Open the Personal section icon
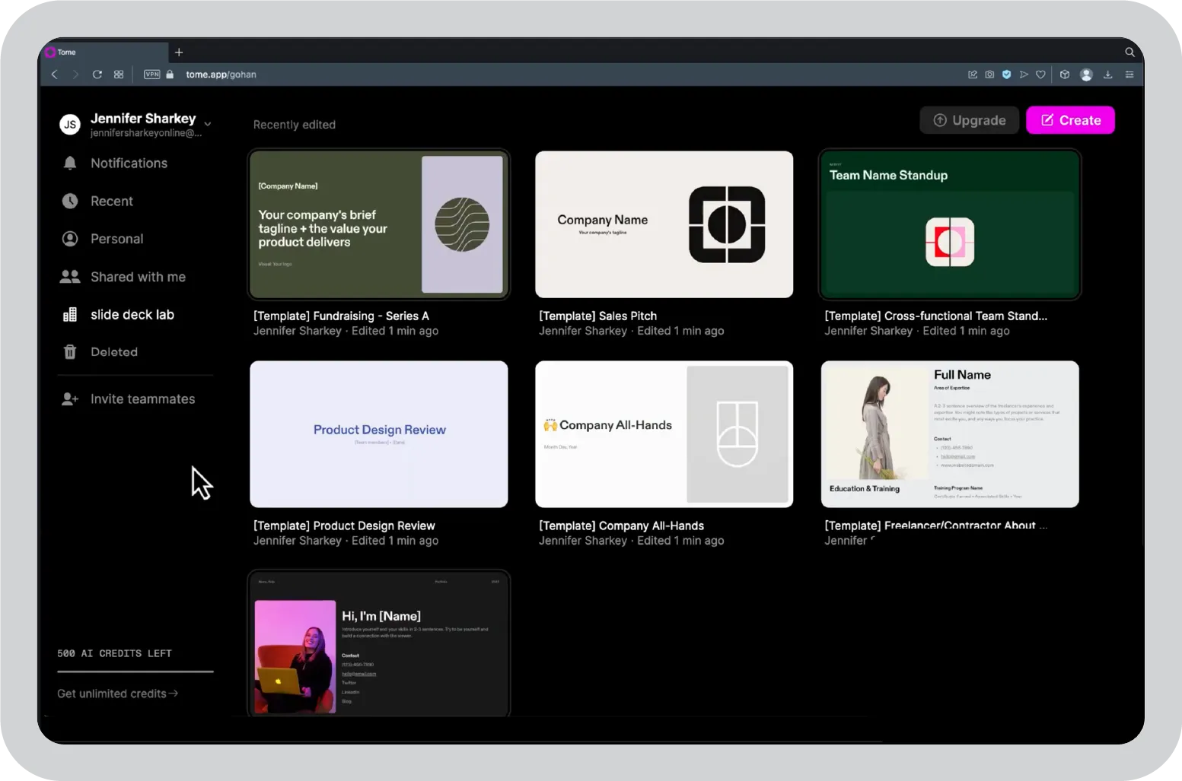1182x781 pixels. point(70,239)
